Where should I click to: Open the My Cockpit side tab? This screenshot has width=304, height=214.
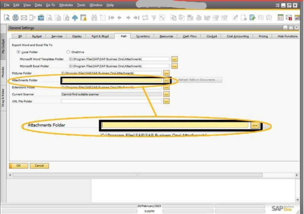point(3,46)
